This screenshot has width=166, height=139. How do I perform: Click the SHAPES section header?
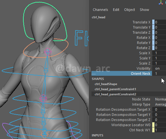pos(98,79)
